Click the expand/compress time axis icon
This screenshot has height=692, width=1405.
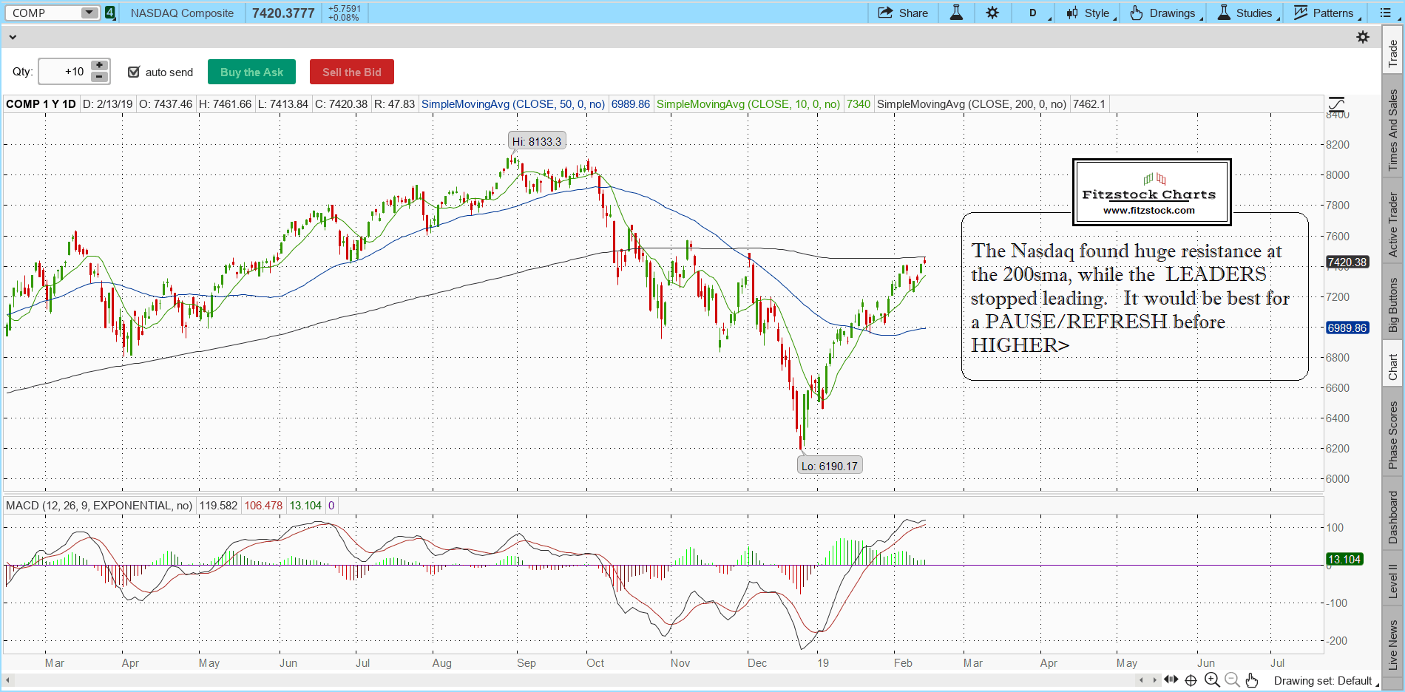click(x=1171, y=679)
